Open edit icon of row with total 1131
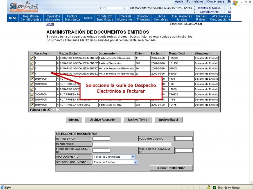 (x=32, y=79)
